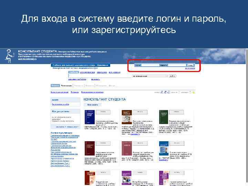Open the rose-colored book cover thumbnail
This screenshot has width=248, height=186.
coord(127,148)
